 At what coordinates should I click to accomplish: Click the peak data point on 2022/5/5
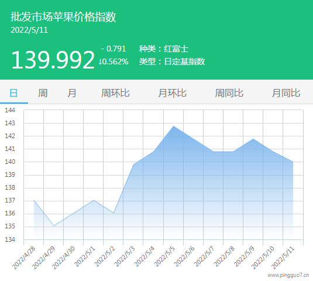coord(174,126)
